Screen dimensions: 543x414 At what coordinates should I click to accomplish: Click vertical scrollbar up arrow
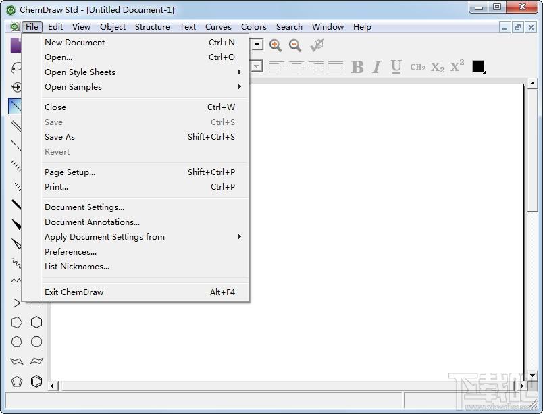click(532, 84)
